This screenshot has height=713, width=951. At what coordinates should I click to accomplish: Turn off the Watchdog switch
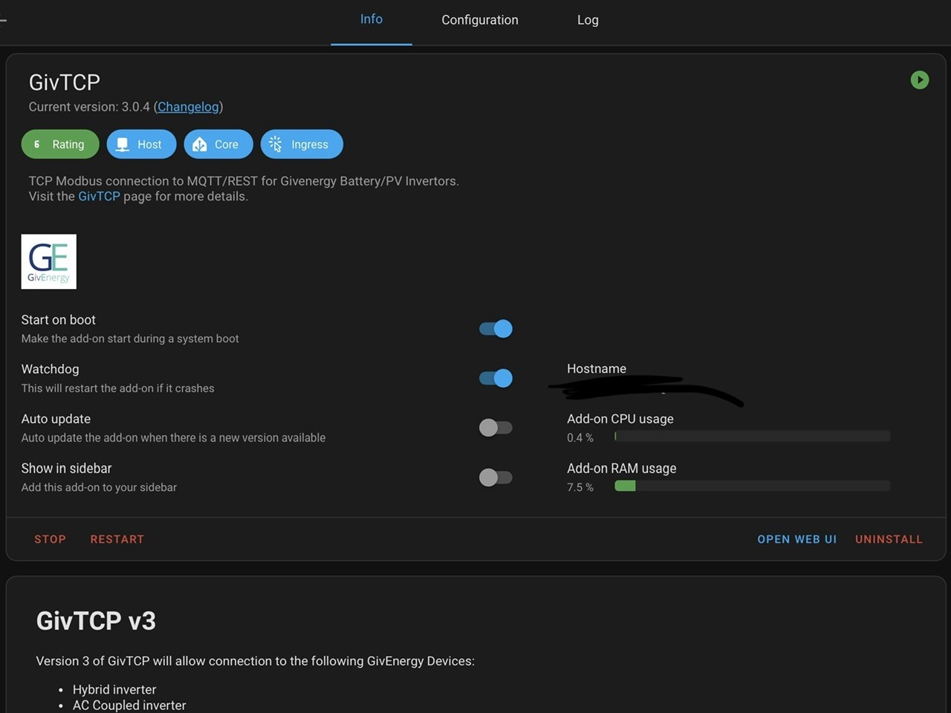(x=496, y=378)
